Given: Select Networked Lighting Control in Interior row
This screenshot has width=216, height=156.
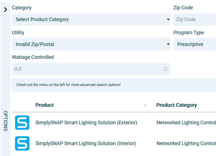Looking at the screenshot, I should 186,143.
